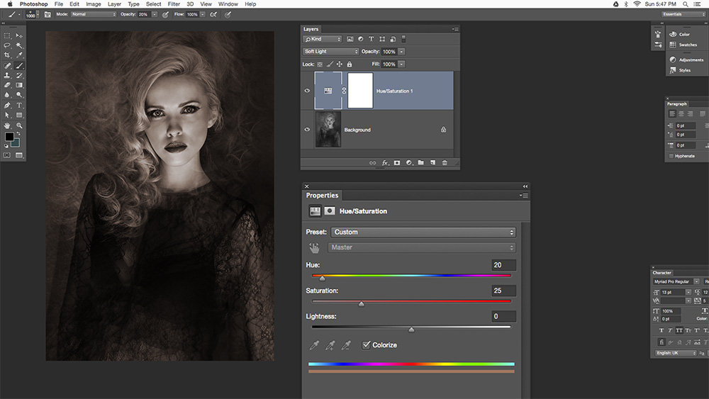
Task: Open the Filter menu
Action: [x=174, y=4]
